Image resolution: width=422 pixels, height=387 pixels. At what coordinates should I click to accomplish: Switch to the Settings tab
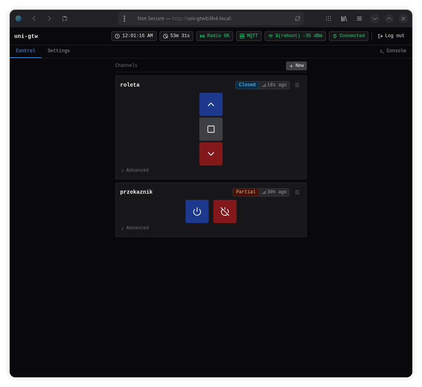pos(59,51)
